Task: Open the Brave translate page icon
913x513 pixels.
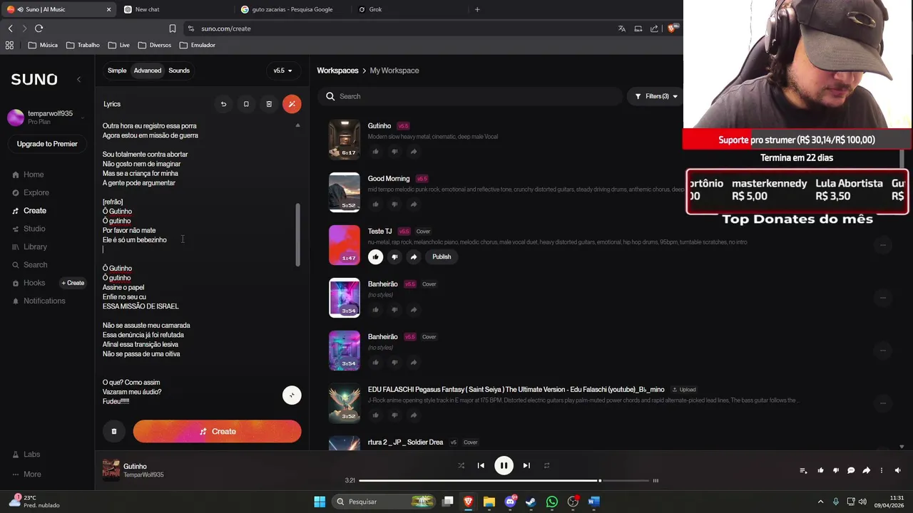Action: point(621,28)
